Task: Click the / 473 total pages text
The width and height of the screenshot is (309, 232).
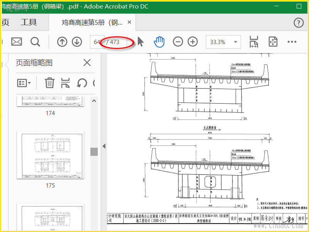Action: click(113, 42)
